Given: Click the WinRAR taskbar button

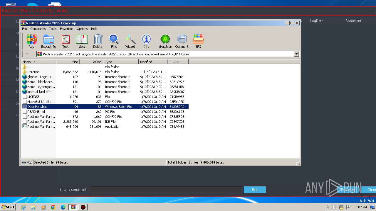Looking at the screenshot, I should pos(73,207).
